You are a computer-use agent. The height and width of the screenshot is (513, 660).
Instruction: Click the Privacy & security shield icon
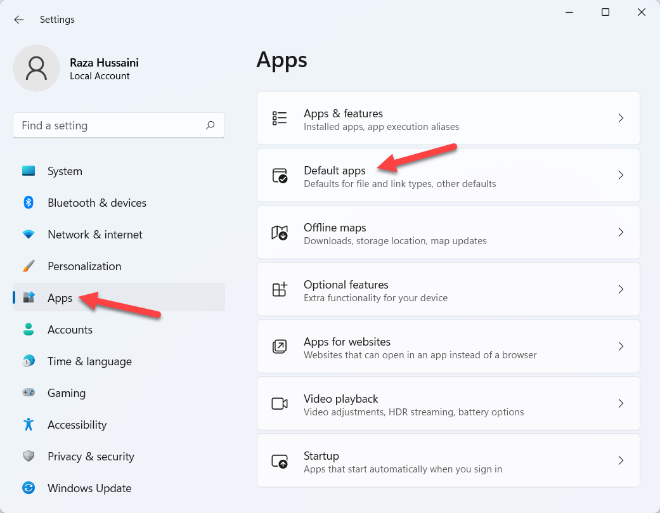click(x=29, y=457)
